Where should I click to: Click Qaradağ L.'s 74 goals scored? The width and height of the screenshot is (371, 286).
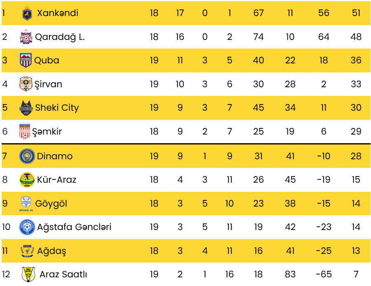259,37
